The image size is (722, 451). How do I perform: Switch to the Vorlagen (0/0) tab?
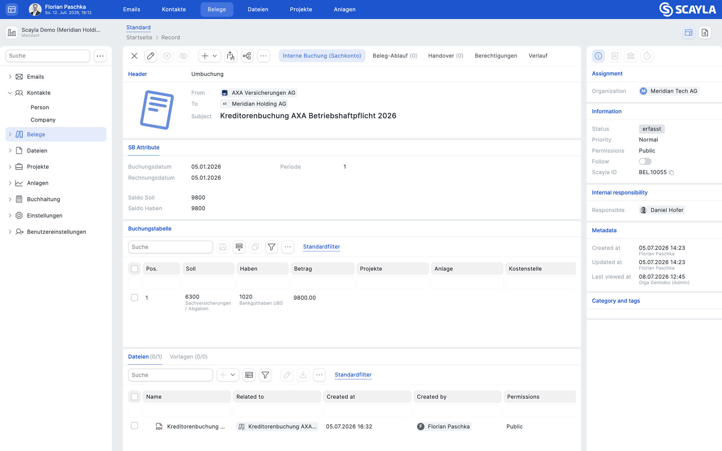[x=188, y=357]
